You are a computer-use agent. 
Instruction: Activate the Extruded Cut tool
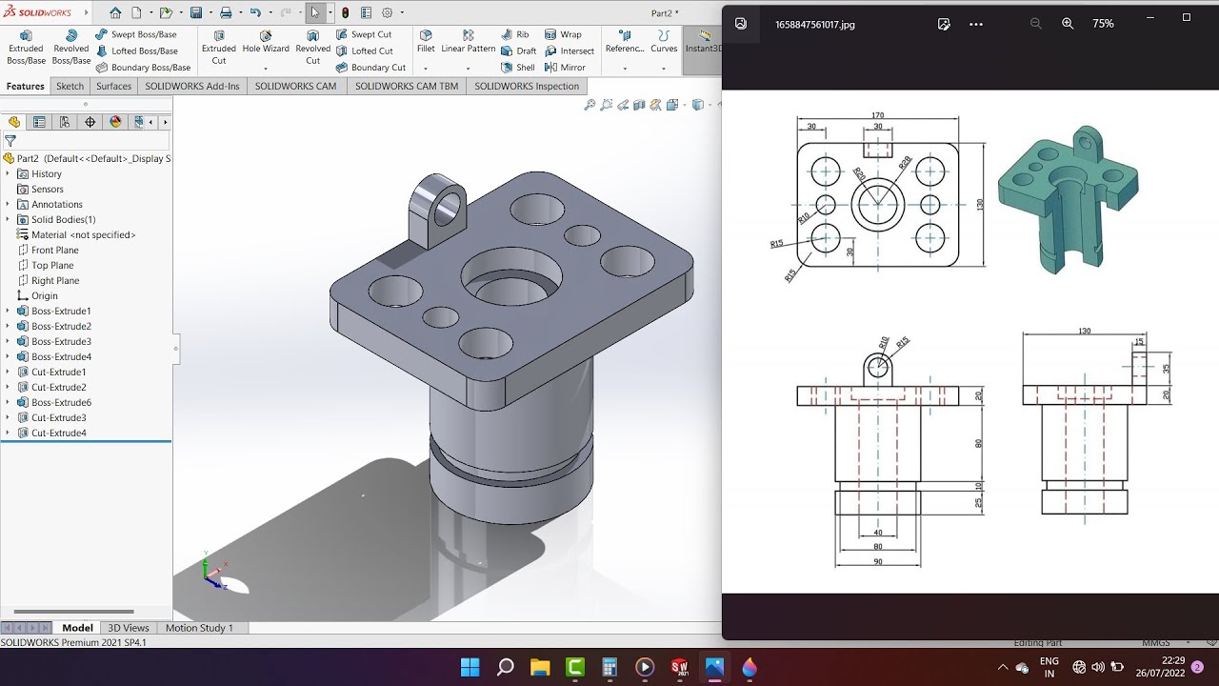[219, 48]
